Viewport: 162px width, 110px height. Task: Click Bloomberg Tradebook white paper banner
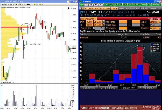click(x=121, y=108)
